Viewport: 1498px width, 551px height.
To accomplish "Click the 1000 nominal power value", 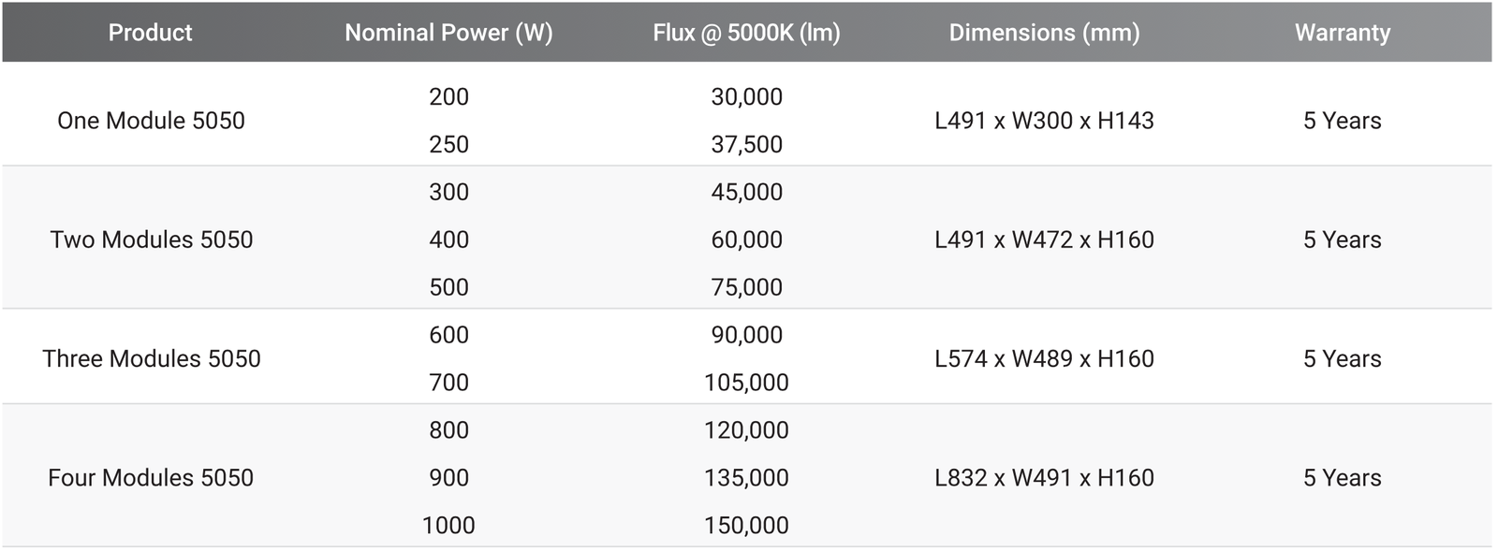I will pos(448,526).
